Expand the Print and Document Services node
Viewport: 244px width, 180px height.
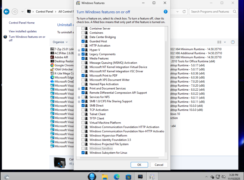(79, 89)
